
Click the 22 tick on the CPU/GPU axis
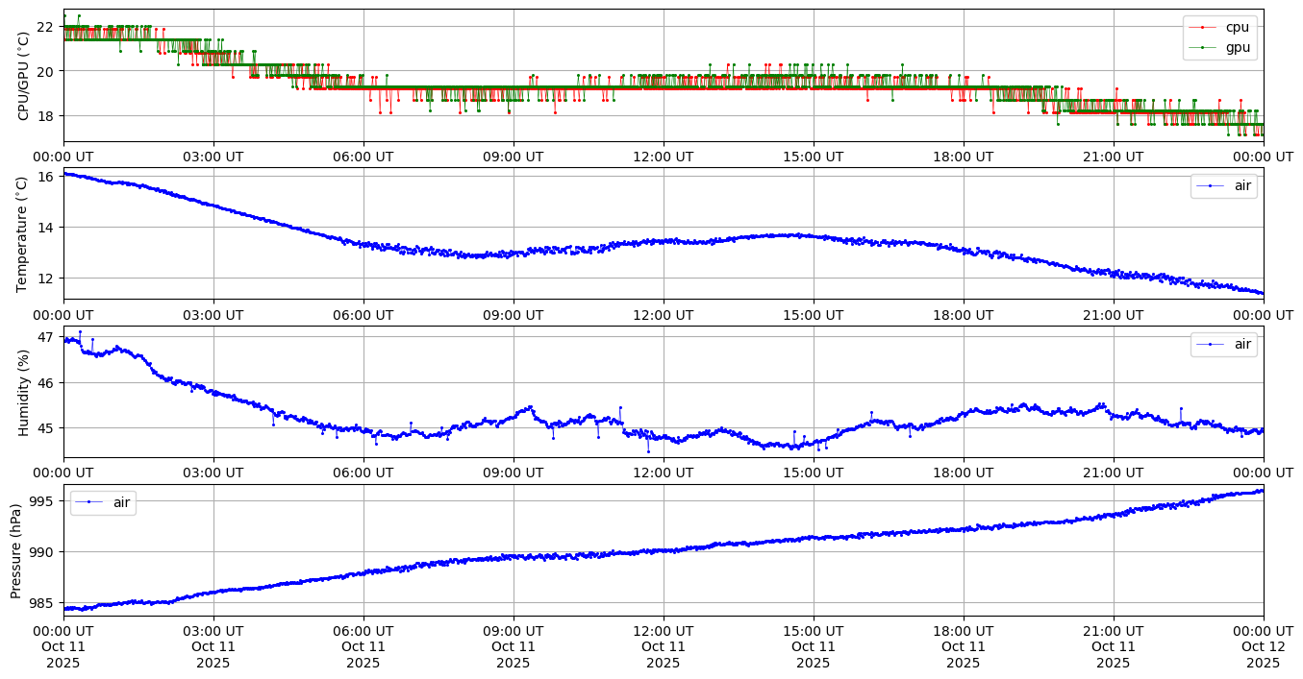click(x=46, y=26)
